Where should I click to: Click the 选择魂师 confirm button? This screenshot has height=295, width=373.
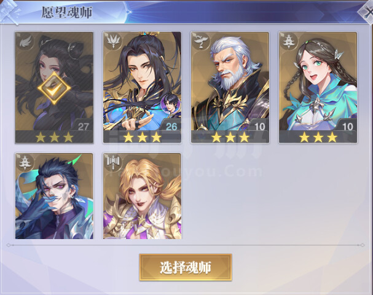tap(186, 267)
